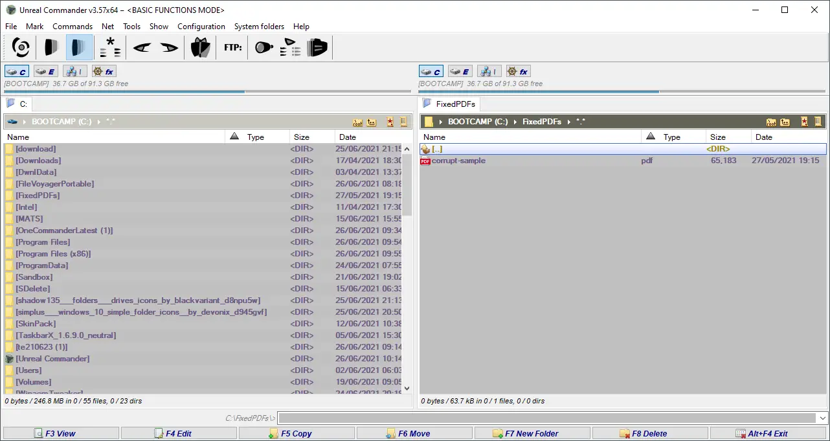The height and width of the screenshot is (441, 830).
Task: Click the directory synchronize toolbar icon
Action: [x=201, y=47]
